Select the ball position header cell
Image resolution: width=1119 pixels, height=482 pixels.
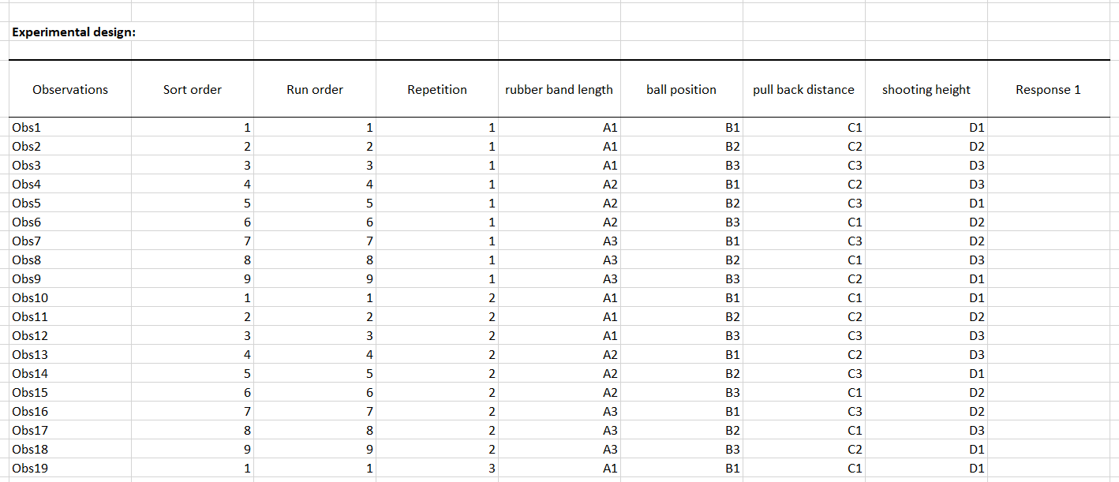pyautogui.click(x=681, y=89)
